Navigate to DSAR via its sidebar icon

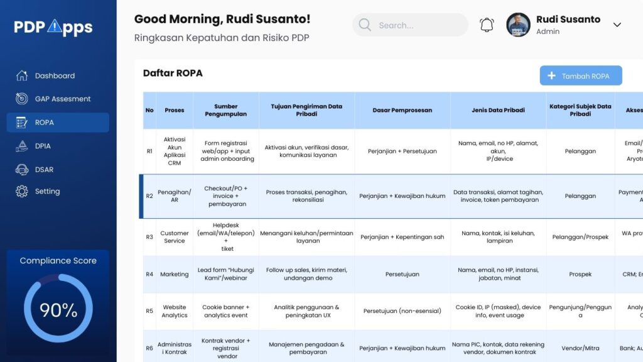pyautogui.click(x=21, y=169)
